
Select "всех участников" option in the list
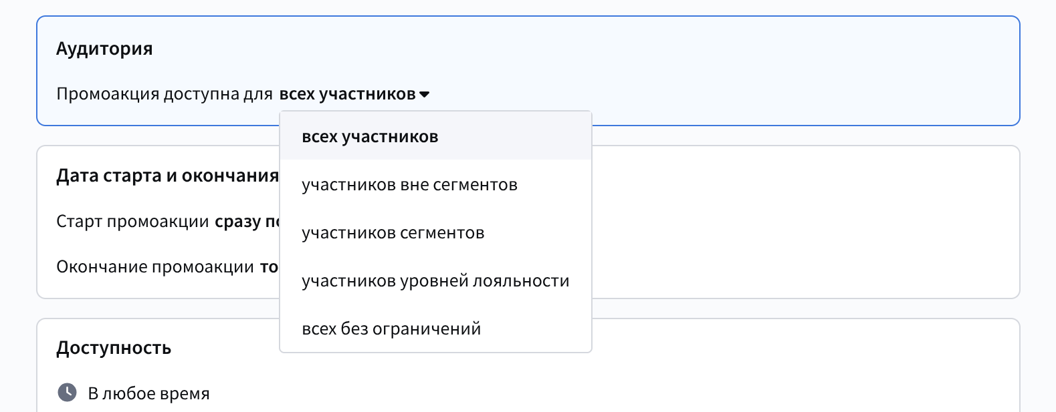click(x=370, y=137)
